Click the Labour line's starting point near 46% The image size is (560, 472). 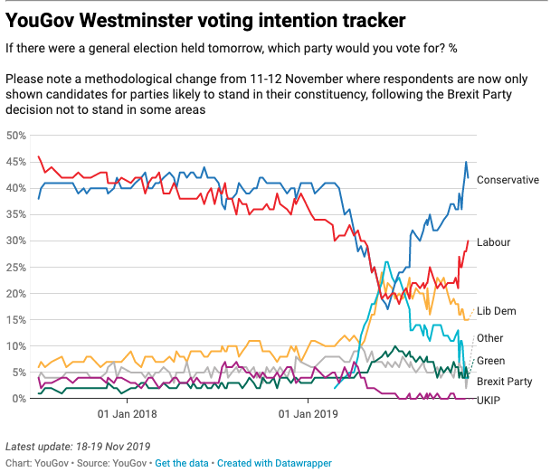[x=39, y=156]
